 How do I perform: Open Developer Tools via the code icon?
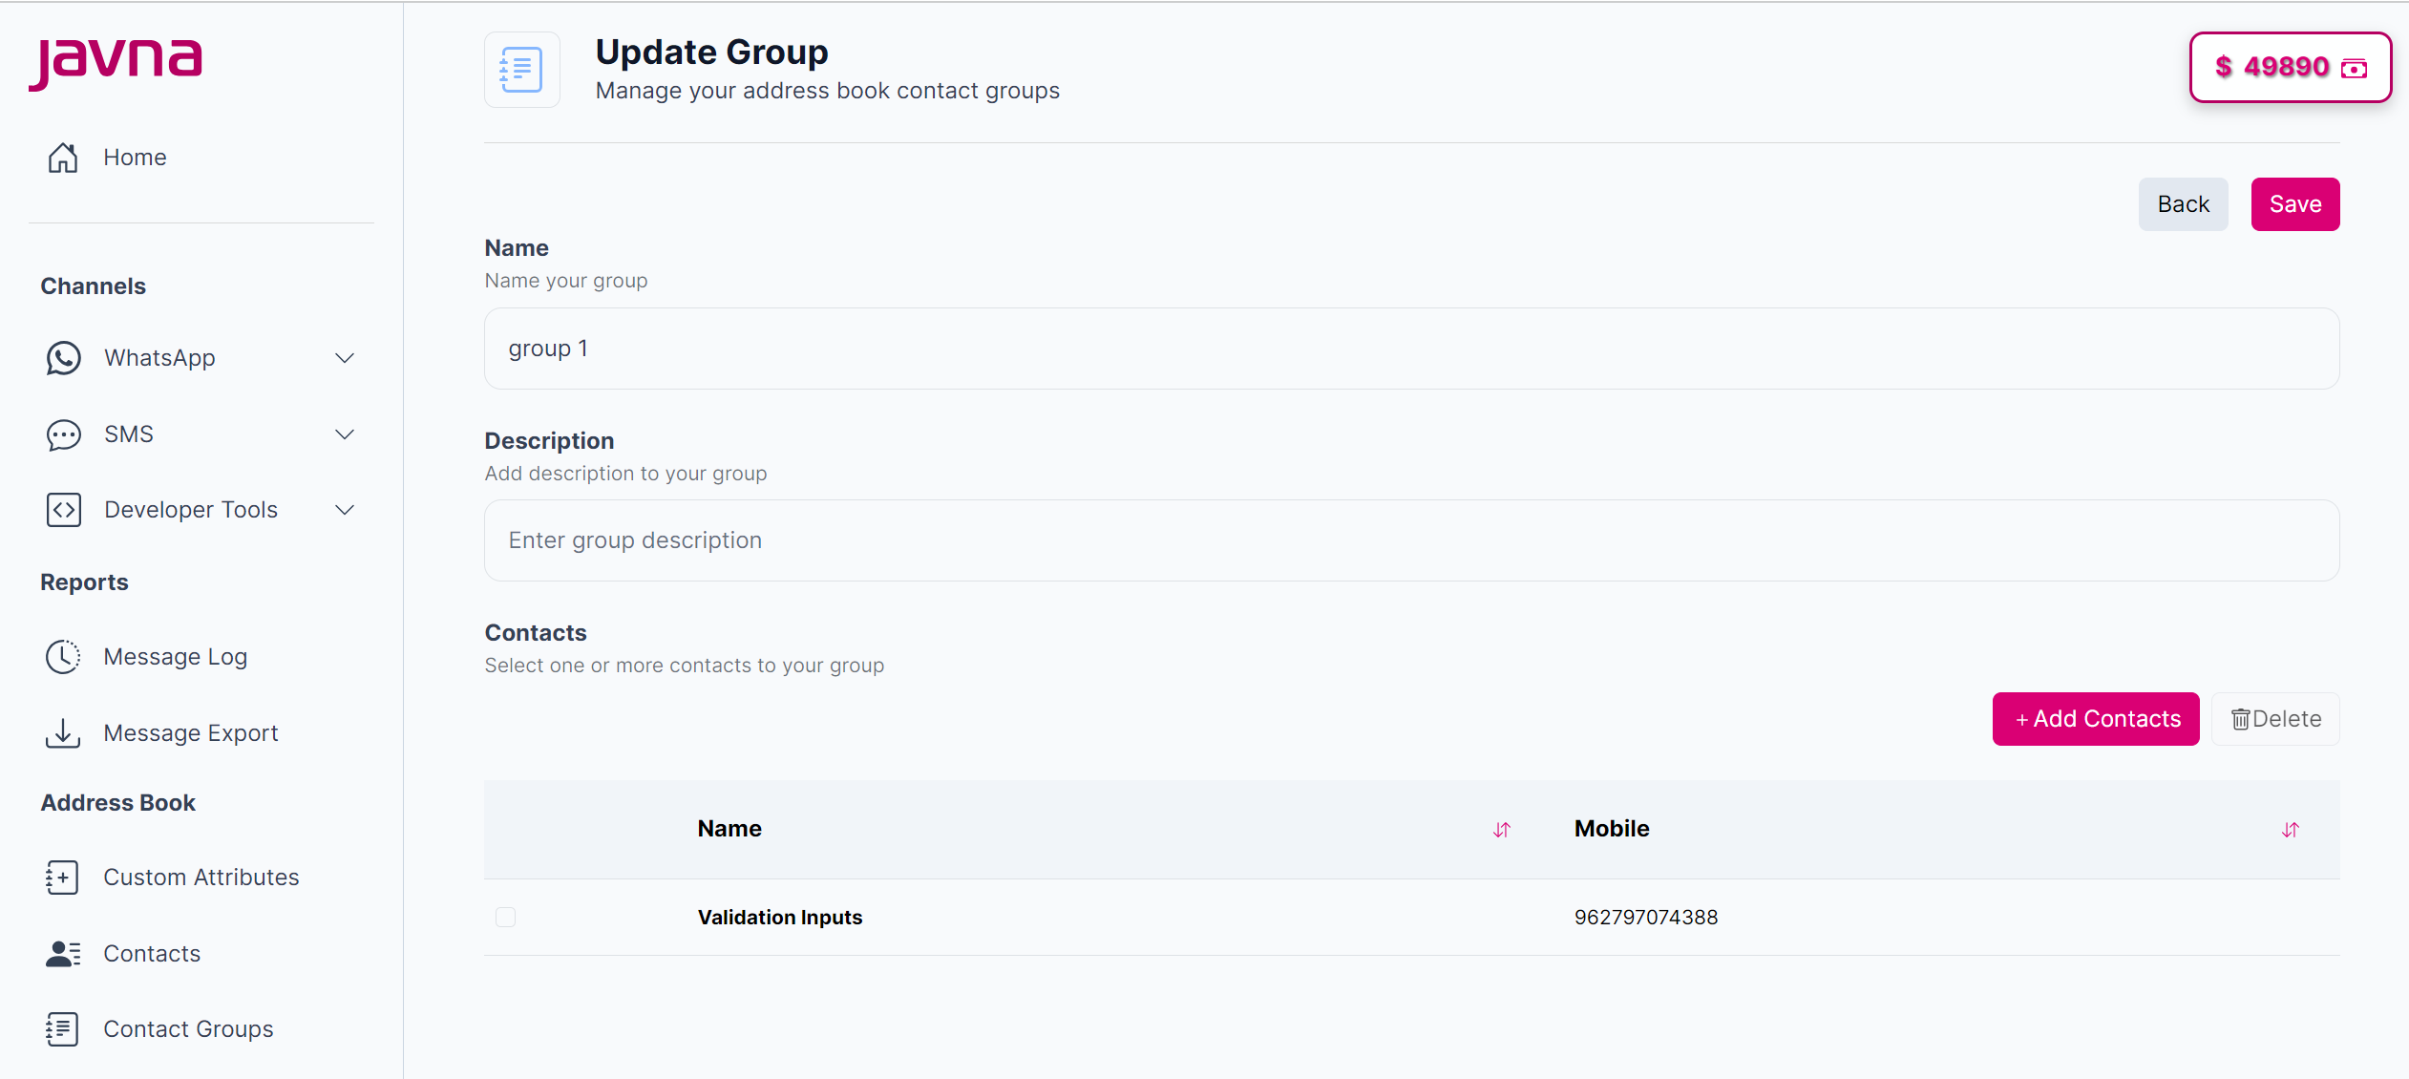pos(62,509)
